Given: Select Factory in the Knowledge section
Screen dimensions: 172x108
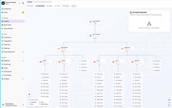Looking at the screenshot, I should [x=13, y=21].
